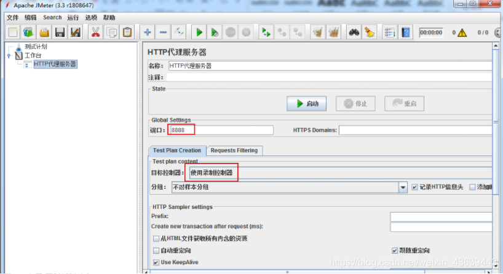503x274 pixels.
Task: Click the greyed Stop toolbar icon
Action: (x=231, y=33)
